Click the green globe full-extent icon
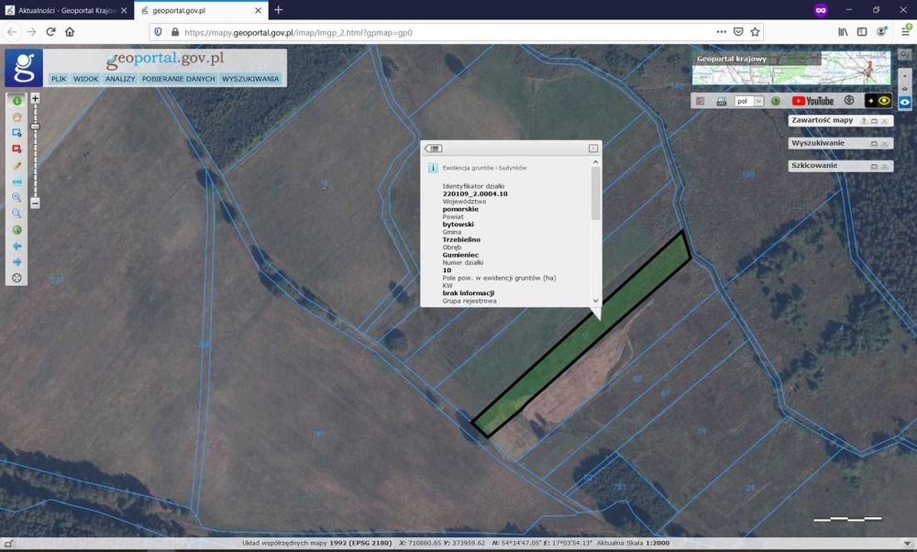This screenshot has height=552, width=917. (x=17, y=230)
